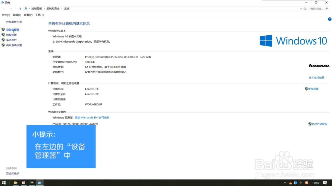Viewport: 332px width, 186px height.
Task: Click 控制面板 breadcrumb
Action: coord(37,9)
